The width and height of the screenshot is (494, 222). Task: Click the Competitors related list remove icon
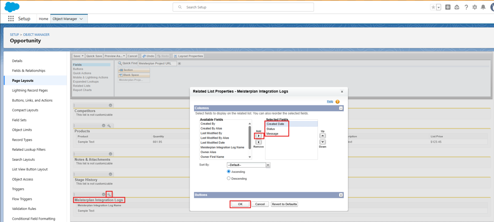click(x=110, y=105)
